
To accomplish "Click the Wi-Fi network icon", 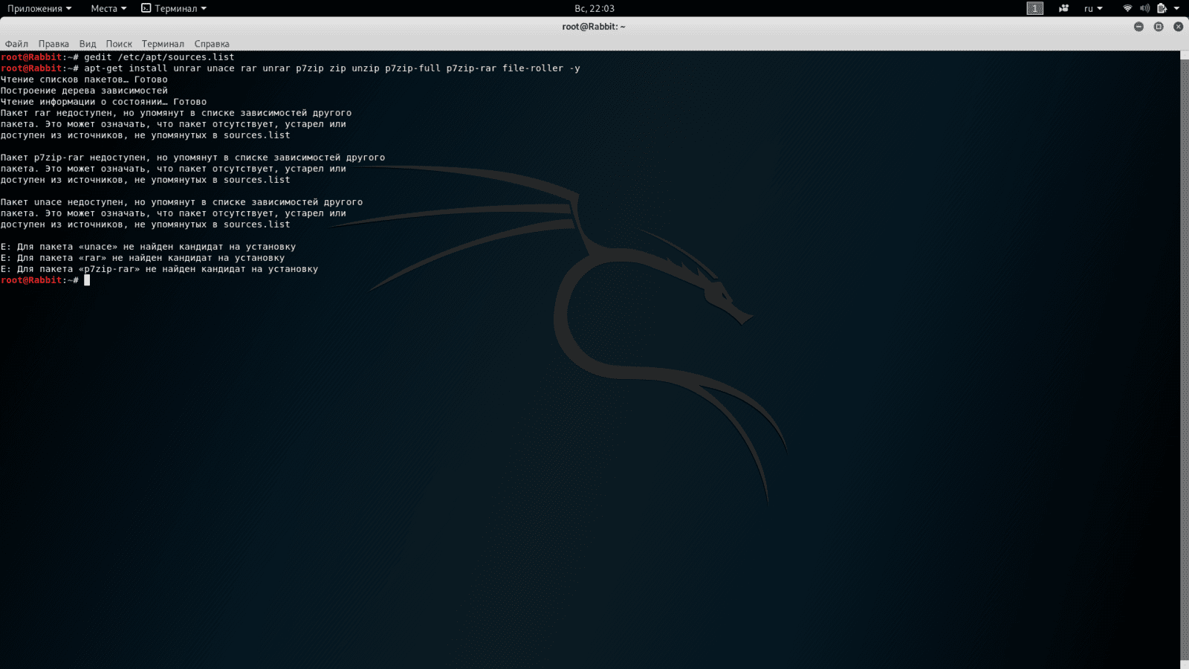I will click(x=1127, y=8).
